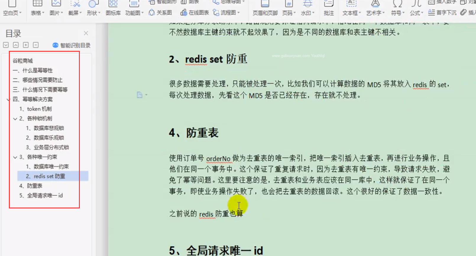Click the document icon in left page margin
This screenshot has width=476, height=256.
click(140, 95)
